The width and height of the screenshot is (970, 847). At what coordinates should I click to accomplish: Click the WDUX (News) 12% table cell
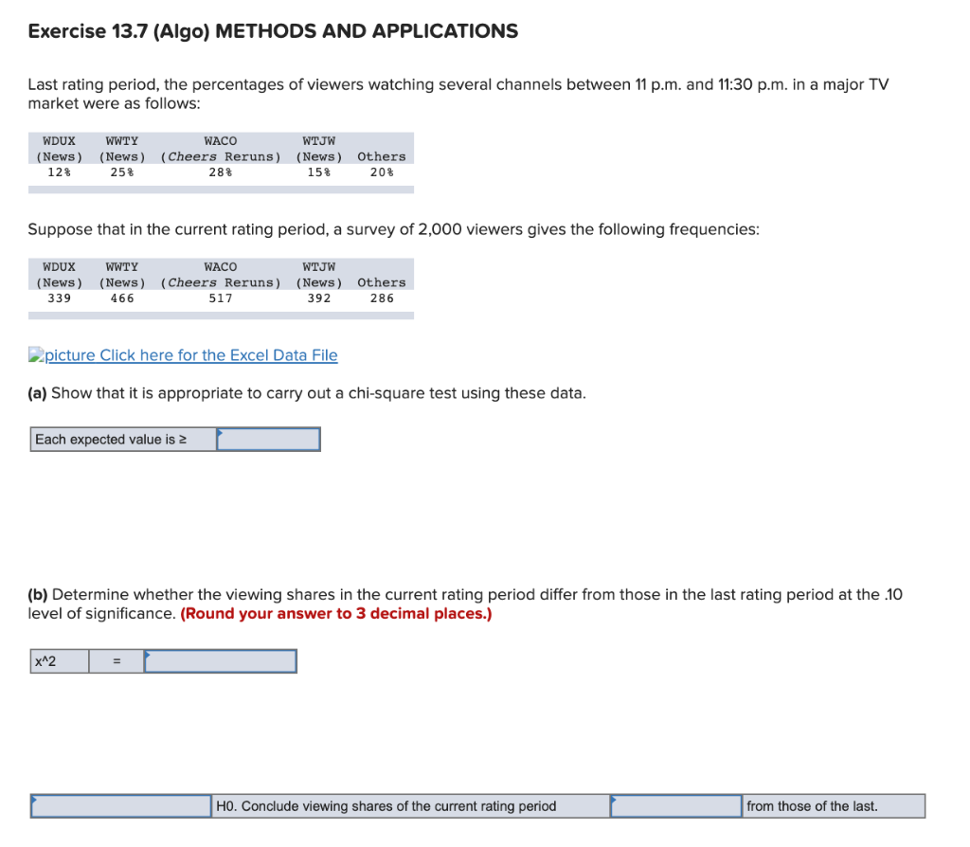coord(57,171)
